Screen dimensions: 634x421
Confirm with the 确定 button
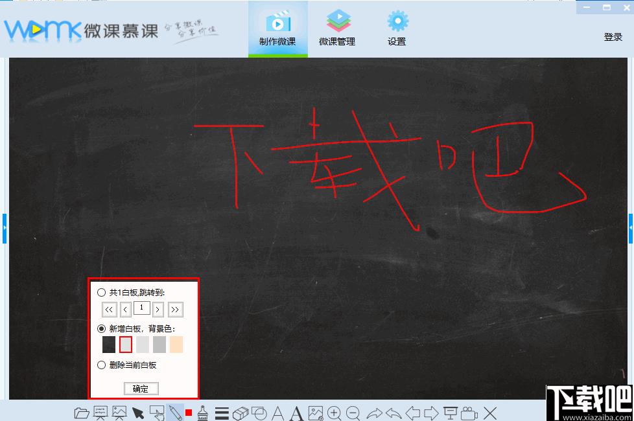point(141,388)
